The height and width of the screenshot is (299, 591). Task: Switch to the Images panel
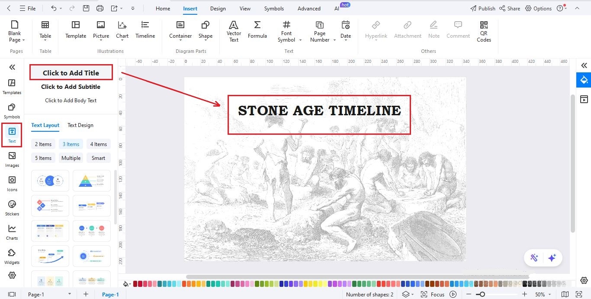pyautogui.click(x=12, y=159)
